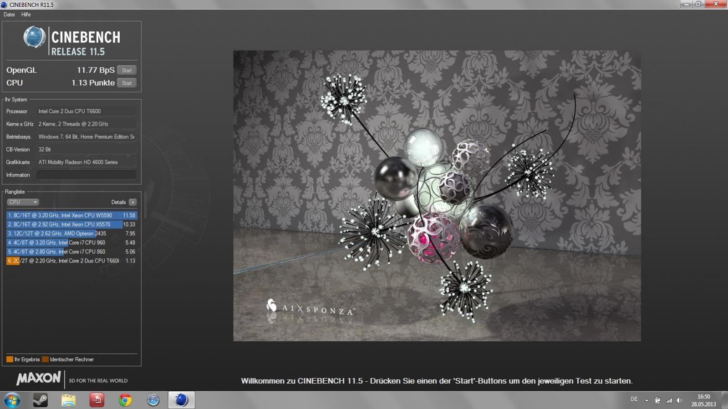
Task: Show hidden tray icons arrow
Action: (647, 400)
